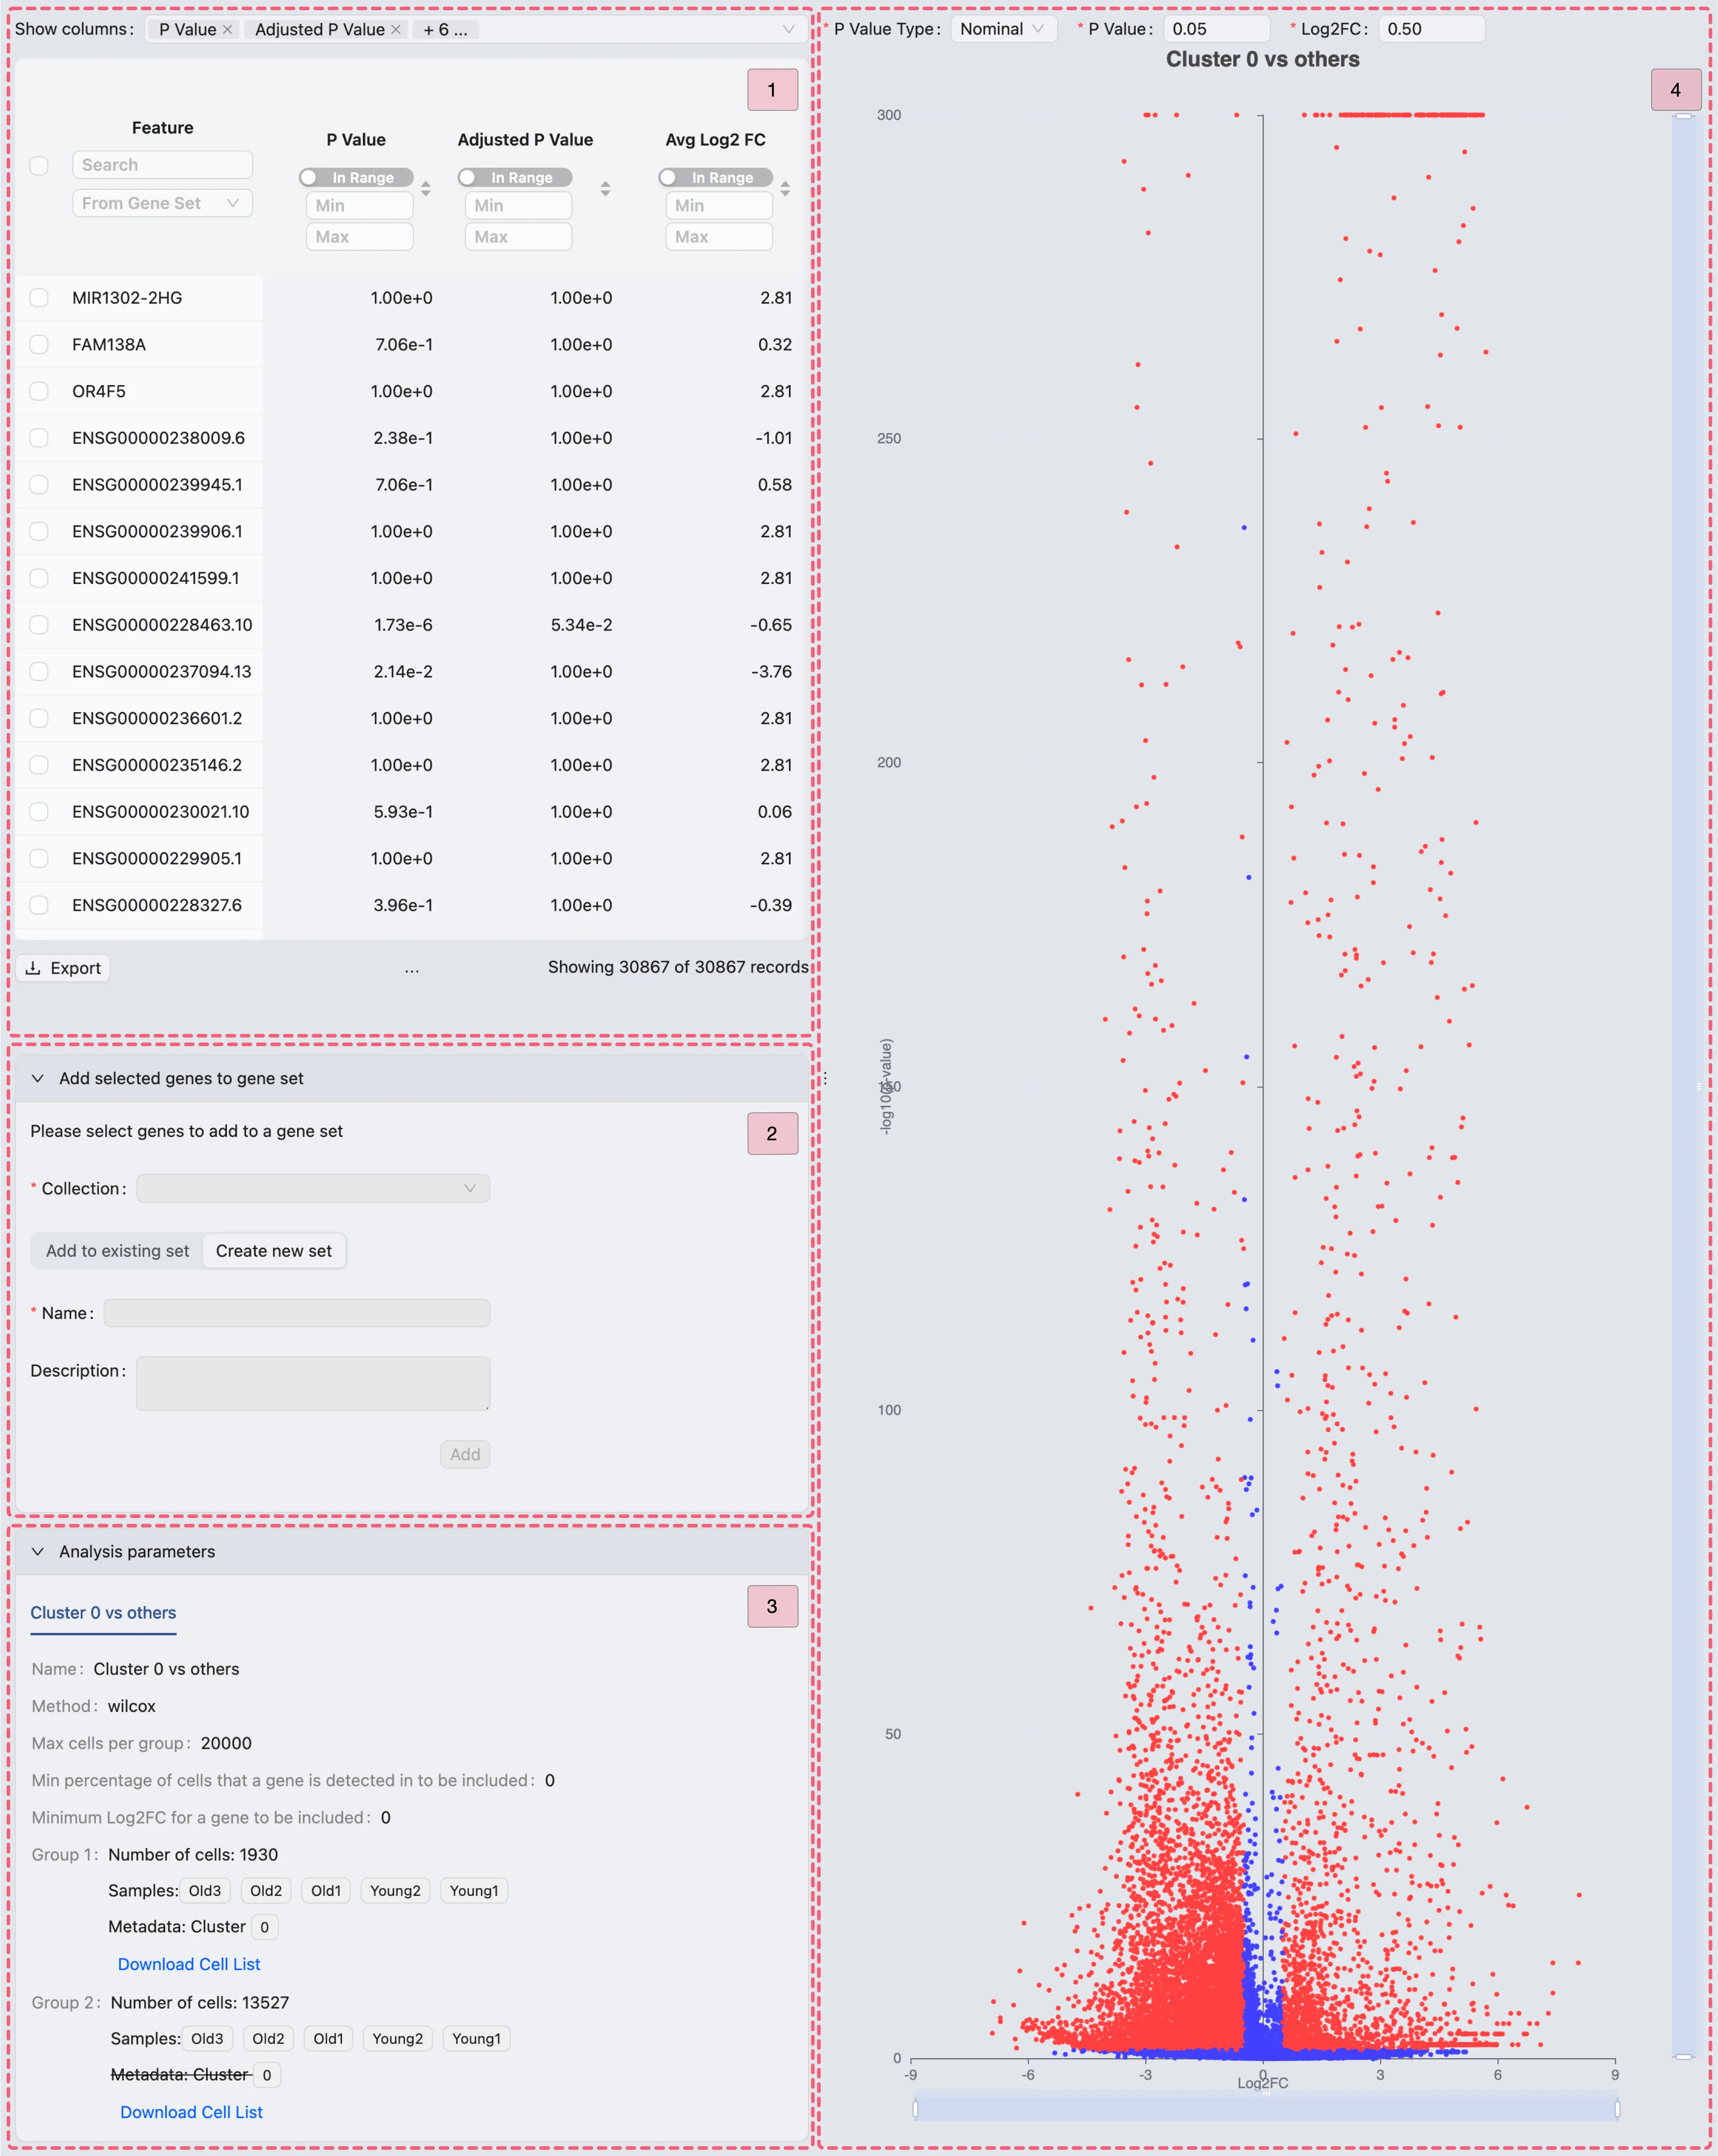
Task: Open the Collection dropdown
Action: coord(313,1188)
